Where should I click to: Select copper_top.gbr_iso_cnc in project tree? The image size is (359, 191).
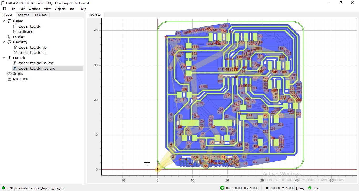pyautogui.click(x=36, y=63)
